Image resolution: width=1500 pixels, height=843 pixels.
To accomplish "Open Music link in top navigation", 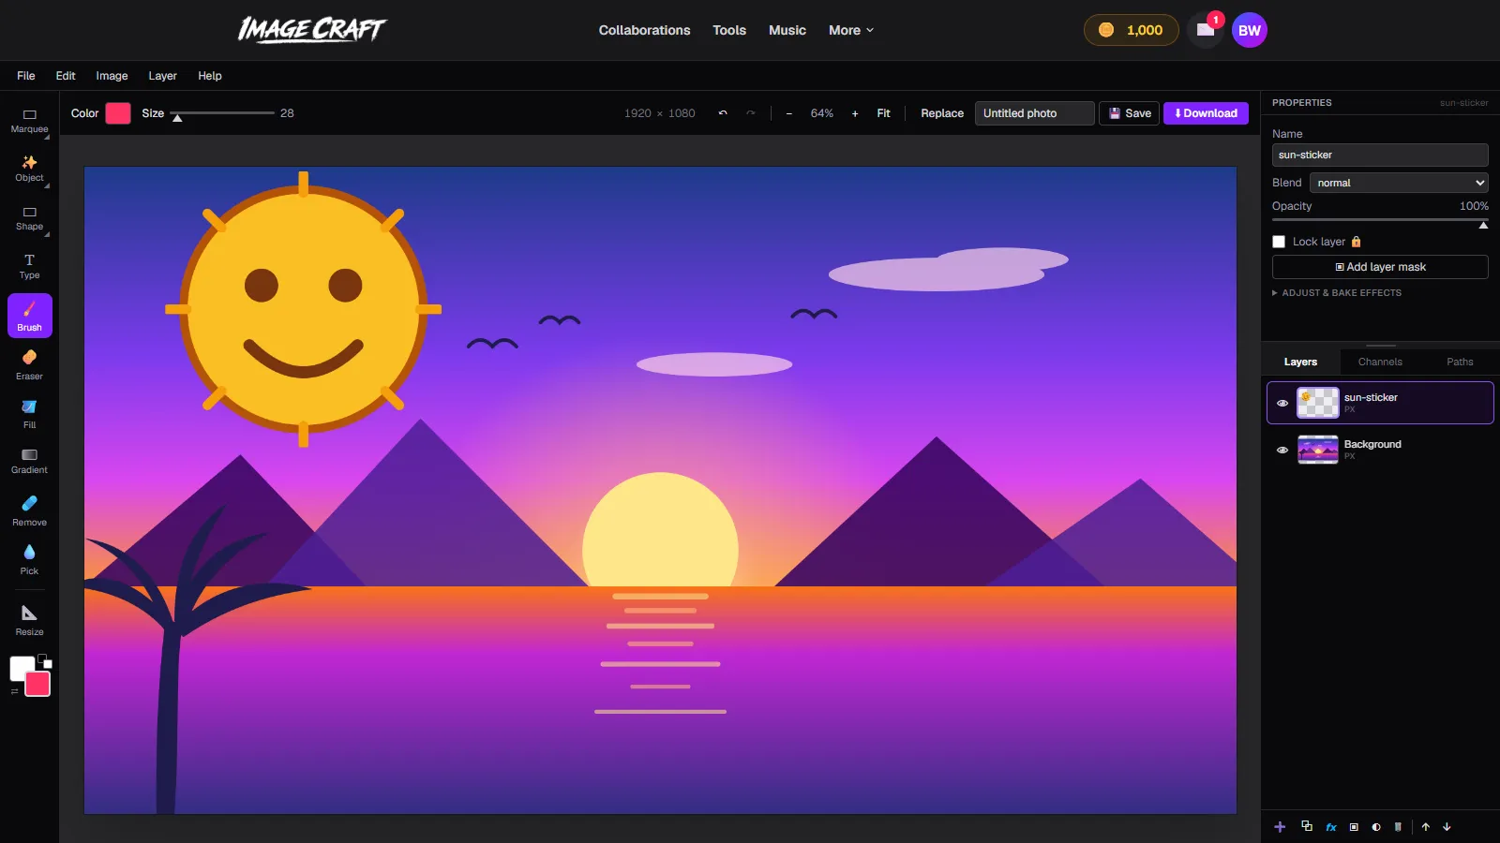I will pyautogui.click(x=787, y=30).
